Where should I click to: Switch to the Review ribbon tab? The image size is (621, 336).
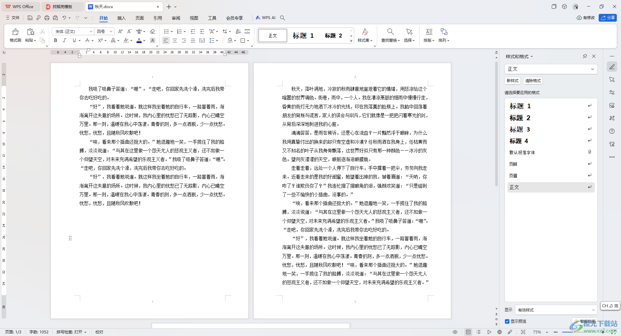(176, 18)
